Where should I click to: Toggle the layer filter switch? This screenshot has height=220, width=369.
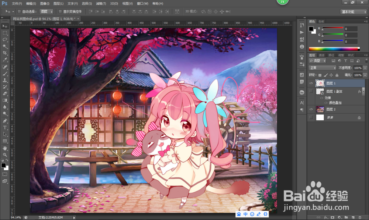366,61
